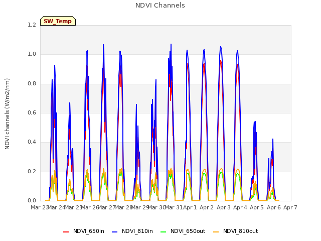The height and width of the screenshot is (241, 321).
Task: Select the NDVI_650in legend entry
Action: tap(84, 231)
